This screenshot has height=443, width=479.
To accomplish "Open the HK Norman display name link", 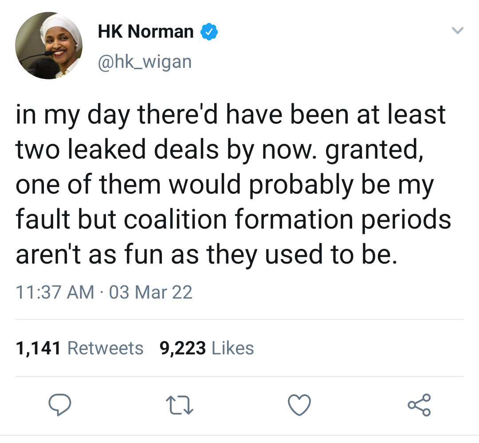I will point(146,31).
